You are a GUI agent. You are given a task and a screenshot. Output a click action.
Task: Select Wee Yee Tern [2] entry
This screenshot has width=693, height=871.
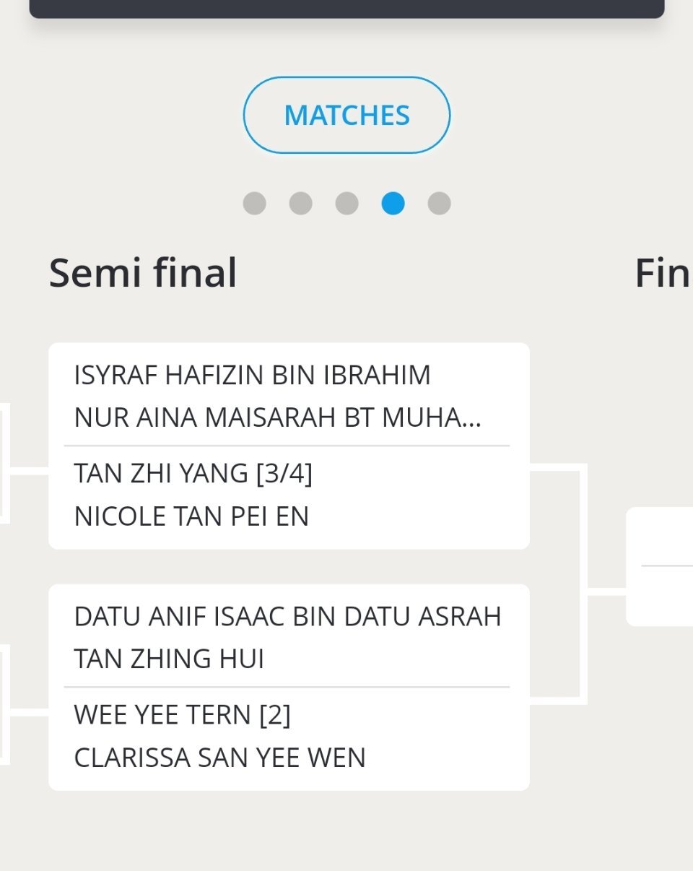(x=182, y=715)
